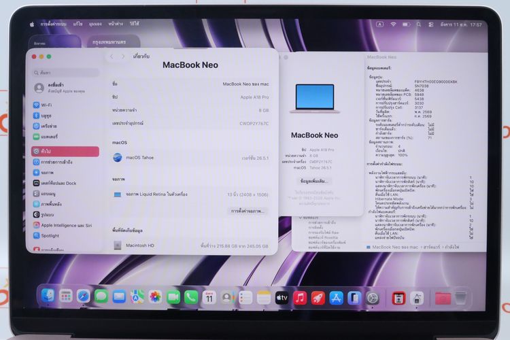Open Mail from the Dock

[119, 296]
